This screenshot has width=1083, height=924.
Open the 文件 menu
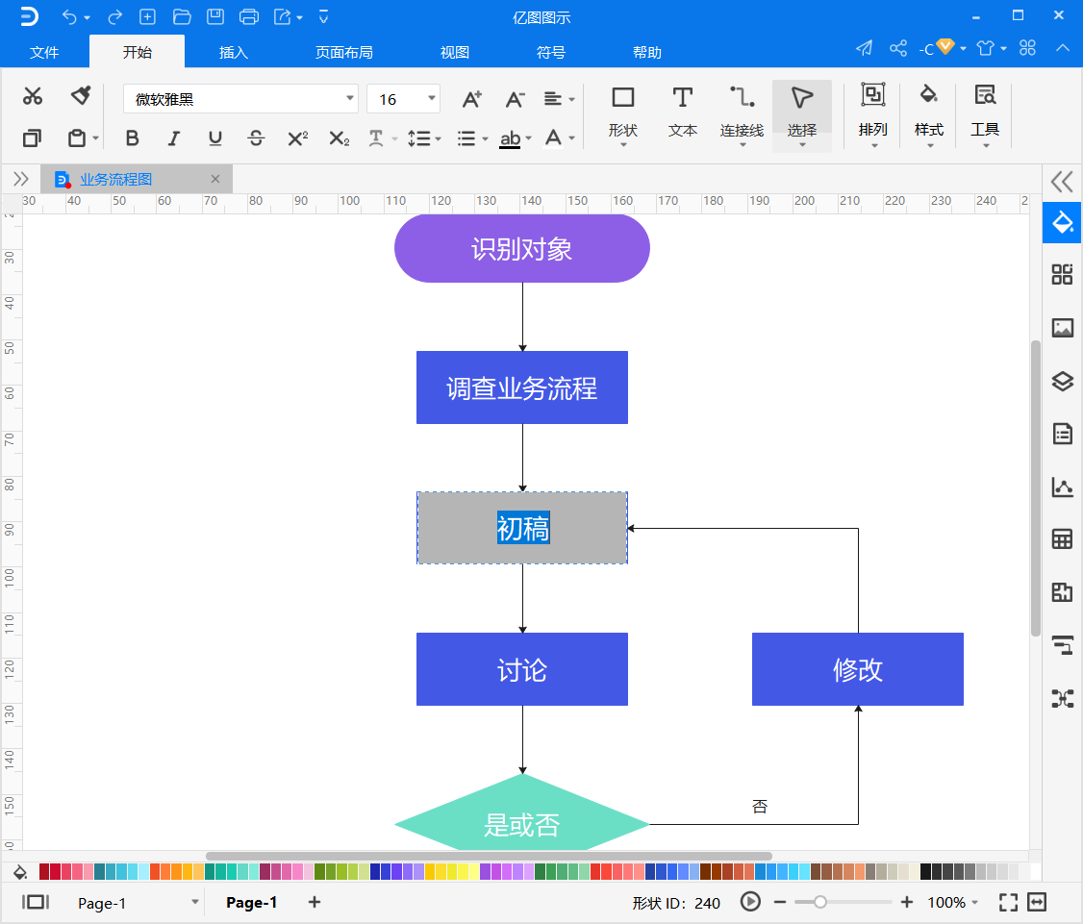click(x=44, y=53)
